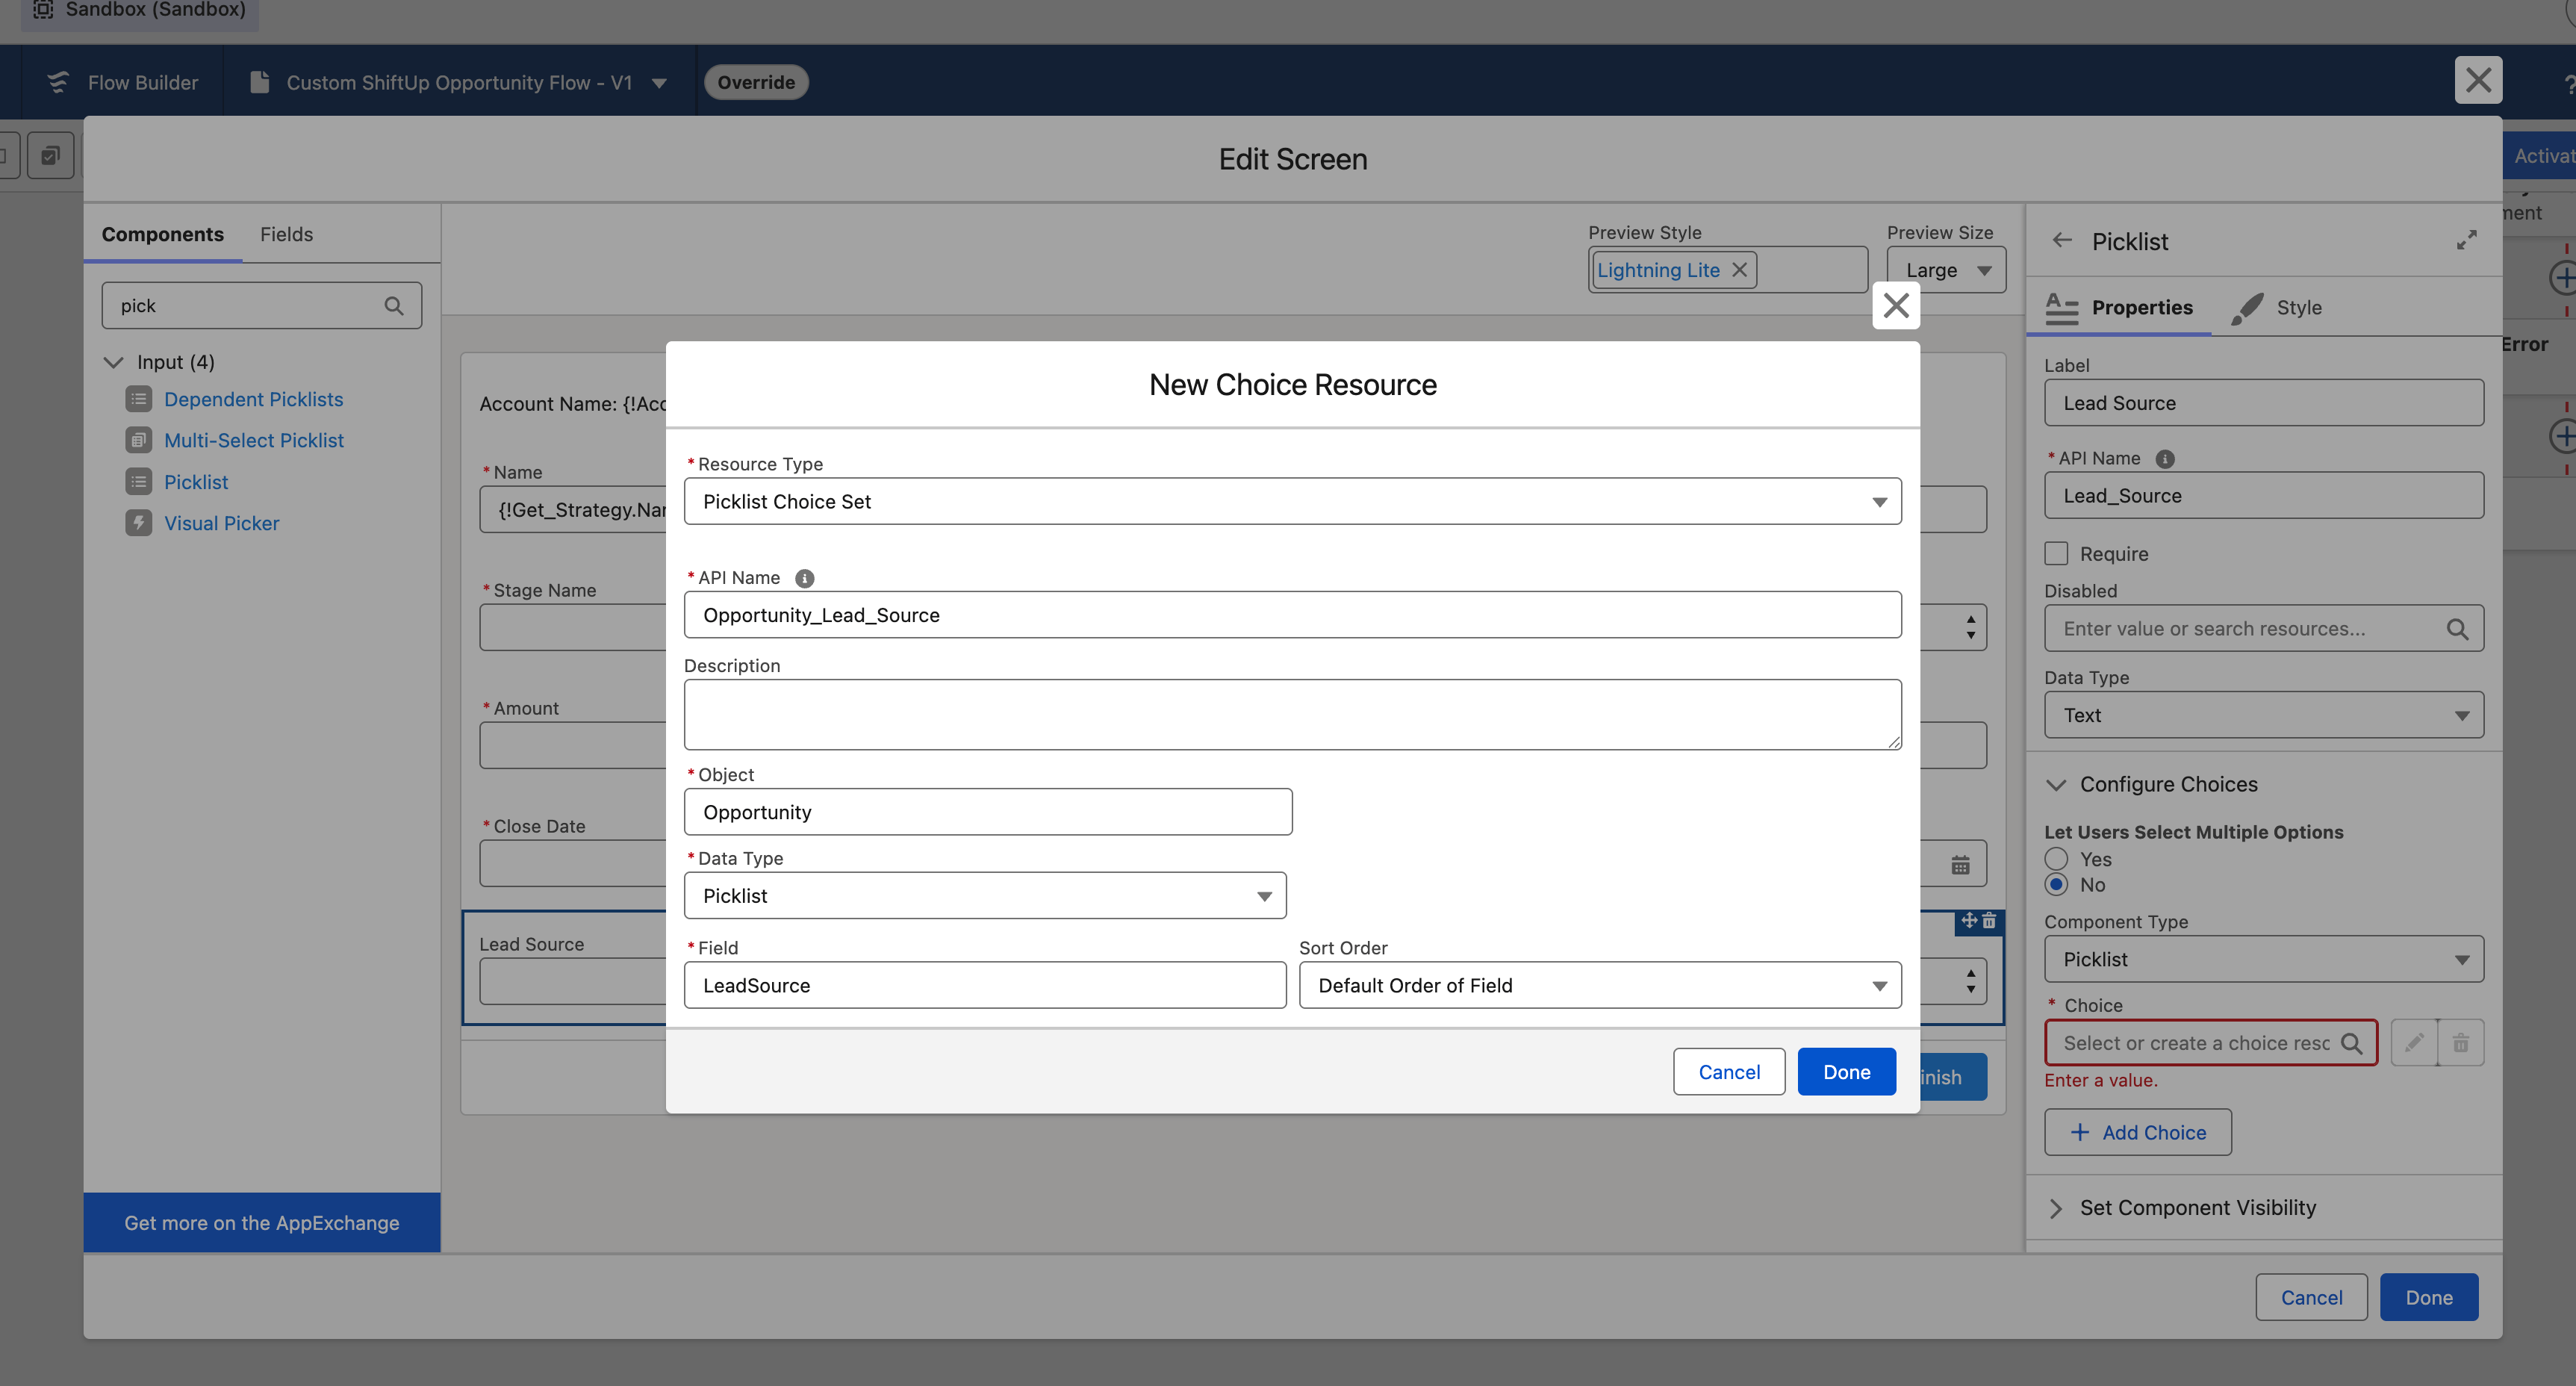Click the Object input field
Image resolution: width=2576 pixels, height=1386 pixels.
point(988,812)
